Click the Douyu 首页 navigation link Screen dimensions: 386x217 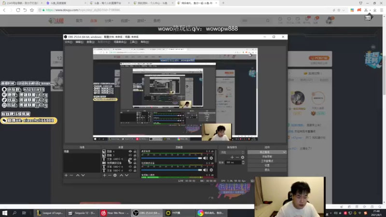79,21
